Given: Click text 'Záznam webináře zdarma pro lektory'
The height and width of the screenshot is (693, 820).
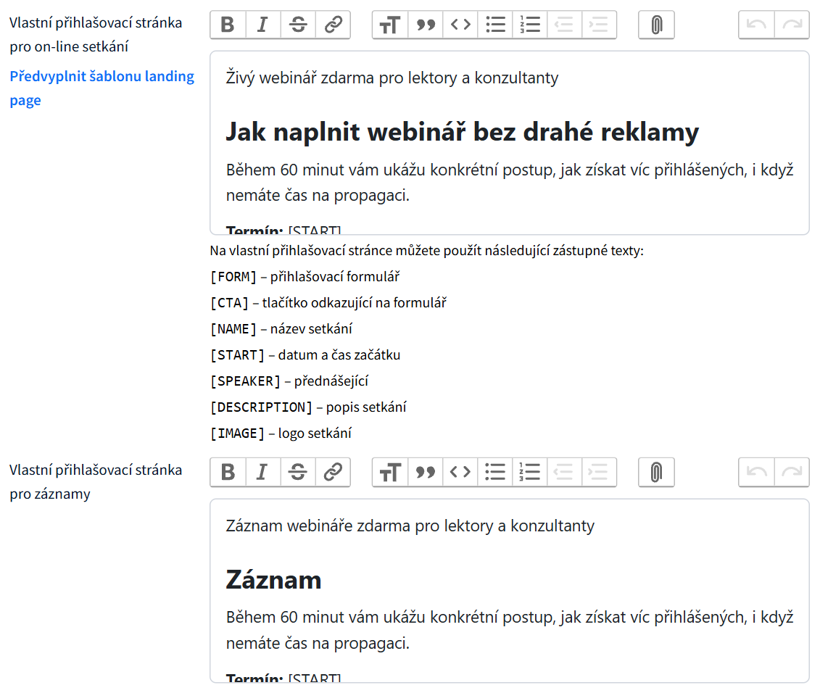Looking at the screenshot, I should coord(360,526).
